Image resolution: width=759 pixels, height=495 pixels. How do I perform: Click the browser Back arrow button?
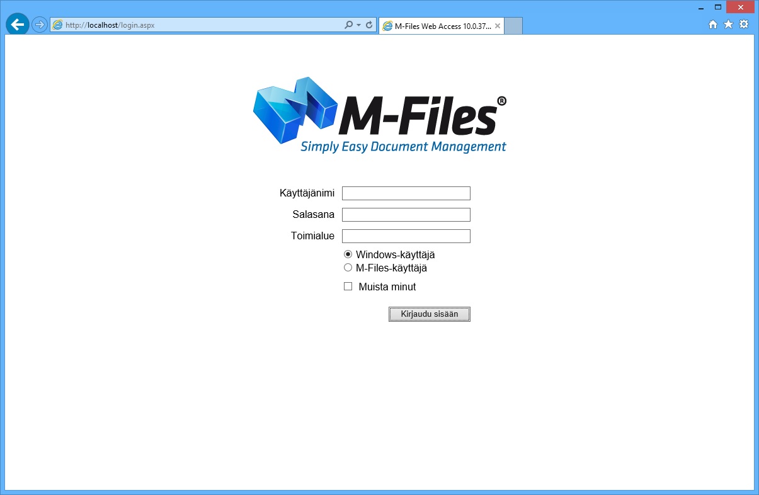pos(18,25)
